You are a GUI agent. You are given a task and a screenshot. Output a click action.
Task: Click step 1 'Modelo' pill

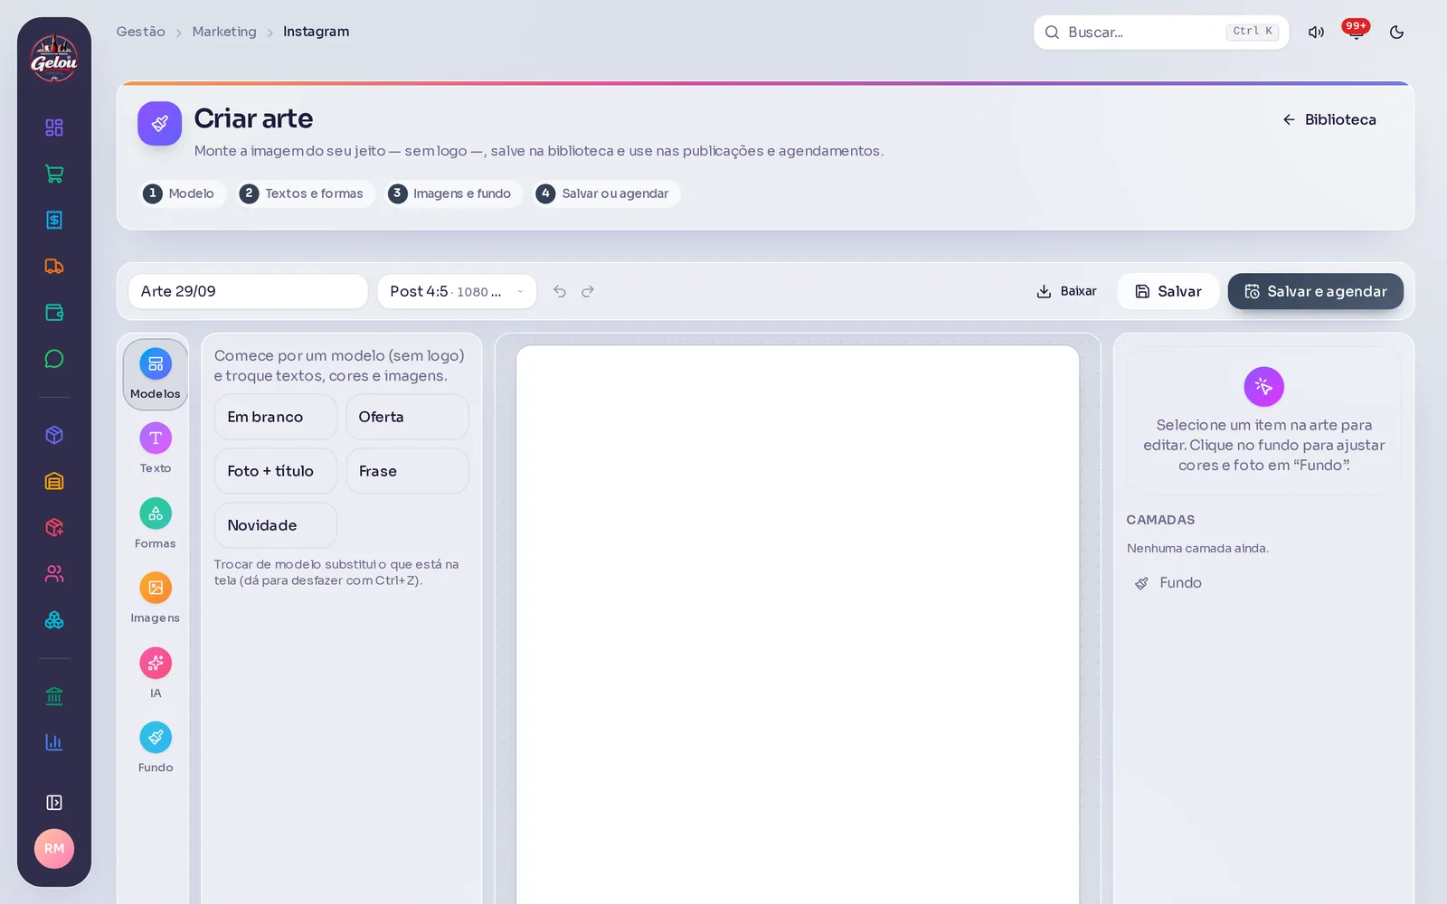(182, 193)
